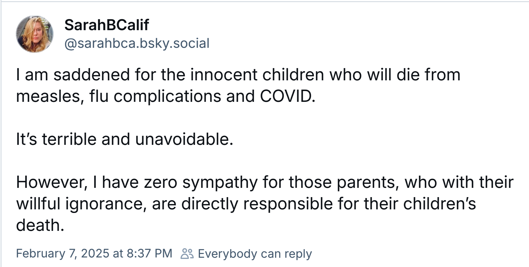
Task: Open the @sarahbca.bsky.social handle link
Action: point(137,43)
